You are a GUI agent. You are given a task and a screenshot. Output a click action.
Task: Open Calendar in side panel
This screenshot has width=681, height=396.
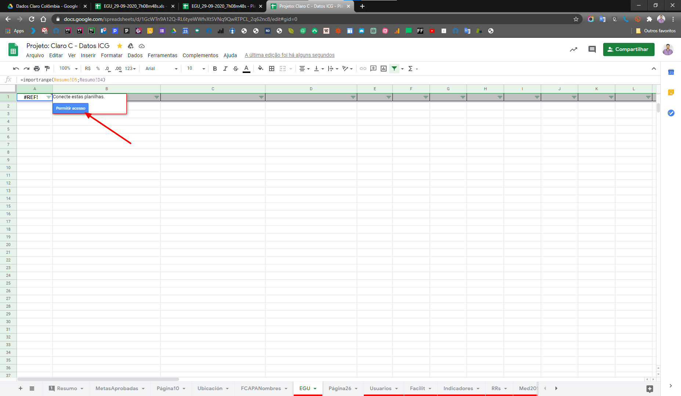671,72
